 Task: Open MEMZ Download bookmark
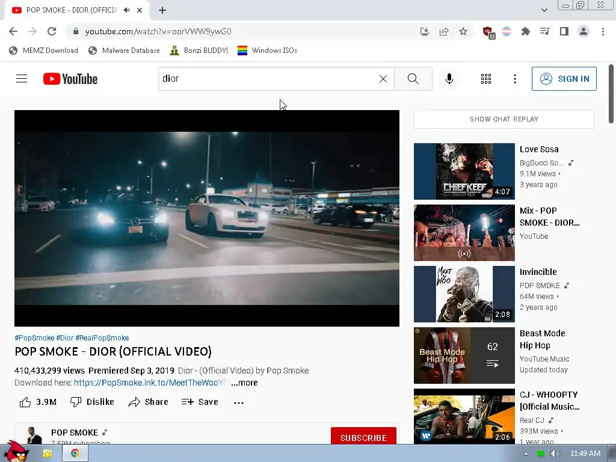click(43, 51)
